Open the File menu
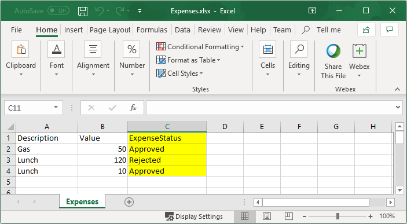 pos(16,30)
